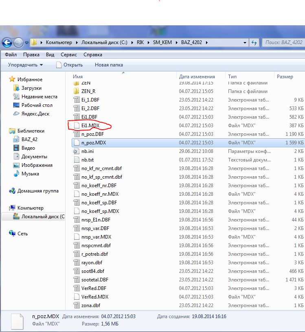This screenshot has width=305, height=332.
Task: Click the Новая папка button
Action: (x=109, y=65)
